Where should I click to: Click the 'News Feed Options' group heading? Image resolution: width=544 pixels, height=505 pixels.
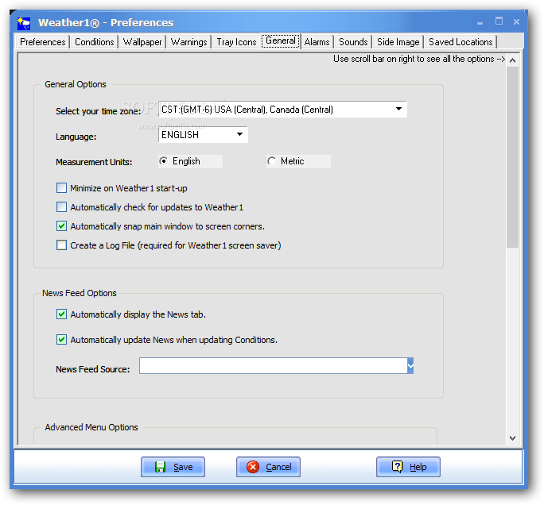tap(79, 293)
